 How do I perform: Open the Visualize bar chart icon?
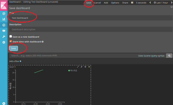pyautogui.click(x=4, y=19)
